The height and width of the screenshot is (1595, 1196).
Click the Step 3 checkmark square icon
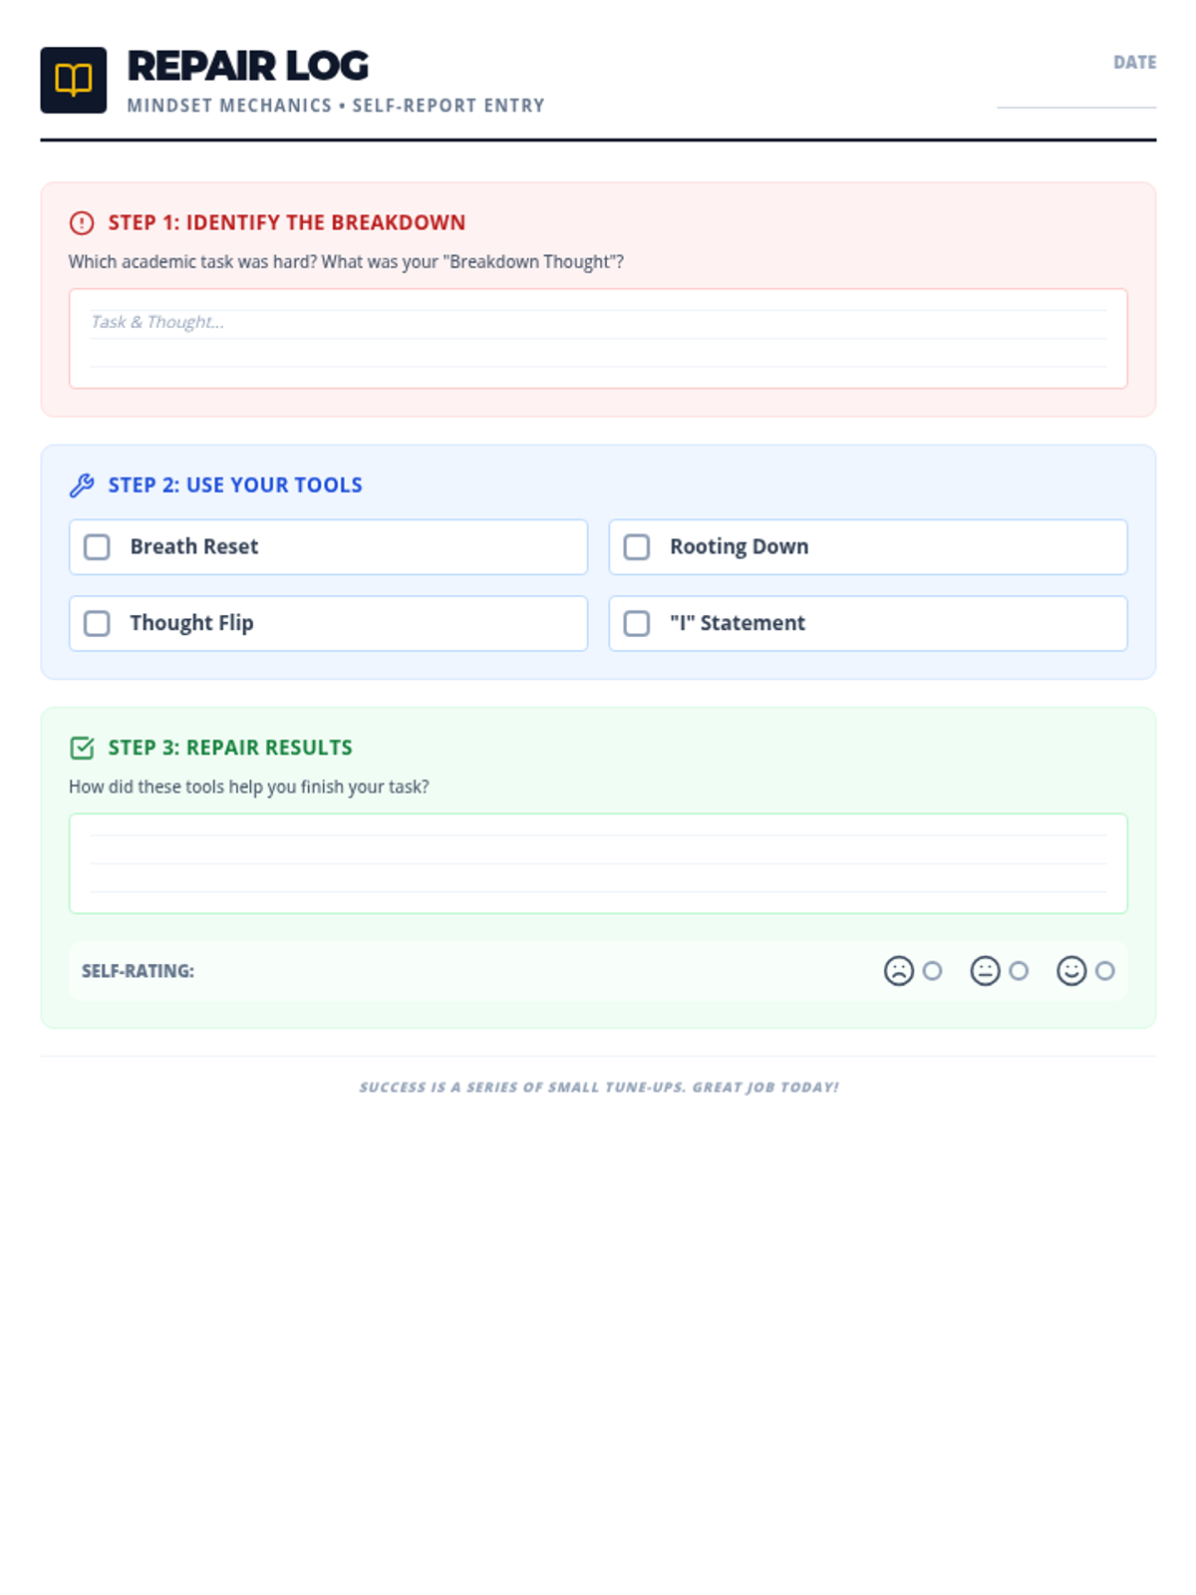[x=82, y=748]
